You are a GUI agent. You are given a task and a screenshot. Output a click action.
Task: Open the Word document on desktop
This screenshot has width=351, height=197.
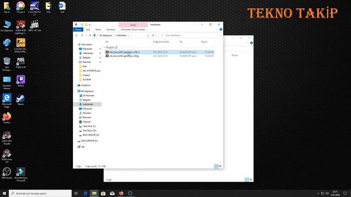(62, 7)
